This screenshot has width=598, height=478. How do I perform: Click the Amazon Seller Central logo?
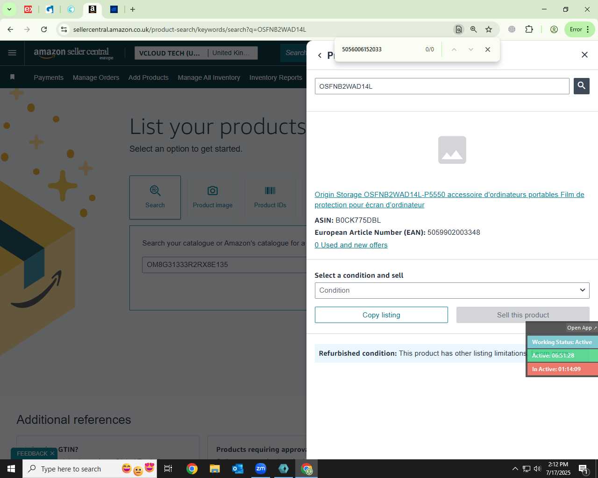(73, 53)
